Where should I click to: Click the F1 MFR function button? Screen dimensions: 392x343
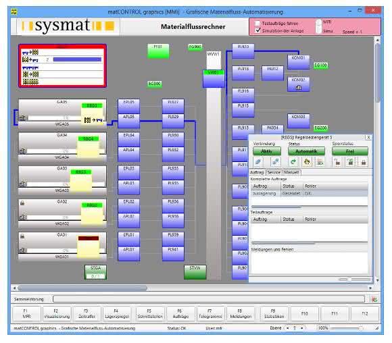(x=26, y=313)
